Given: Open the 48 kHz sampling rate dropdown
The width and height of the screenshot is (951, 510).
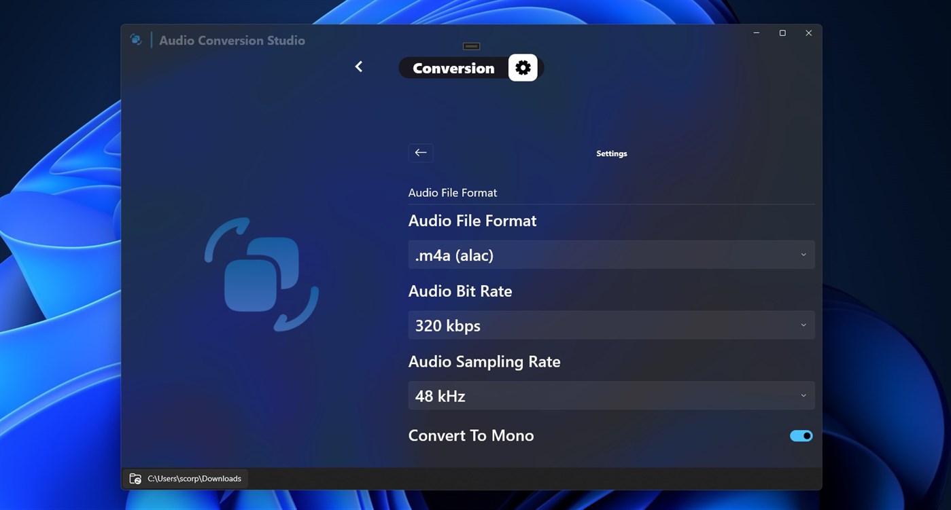Looking at the screenshot, I should coord(610,395).
